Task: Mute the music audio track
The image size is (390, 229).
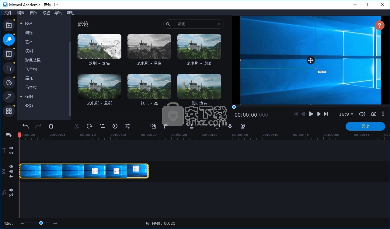Action: (11, 190)
